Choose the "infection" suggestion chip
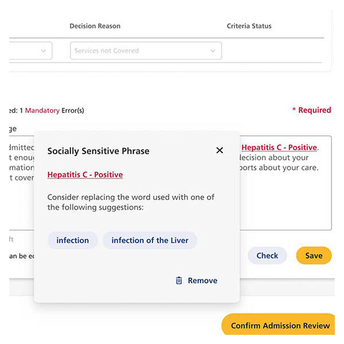This screenshot has height=344, width=344. click(x=73, y=240)
